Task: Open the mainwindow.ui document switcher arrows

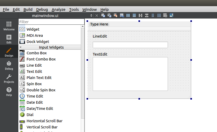Action: tap(91, 15)
